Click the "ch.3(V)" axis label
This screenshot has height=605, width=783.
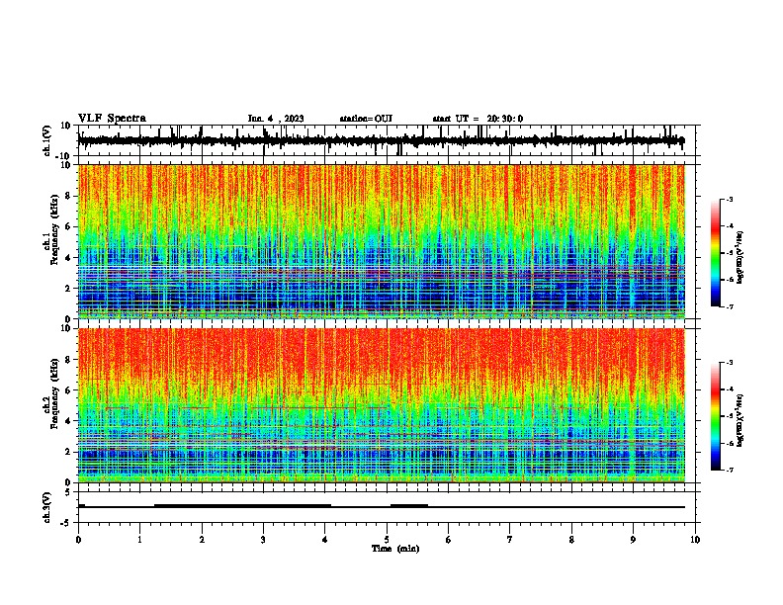(47, 507)
